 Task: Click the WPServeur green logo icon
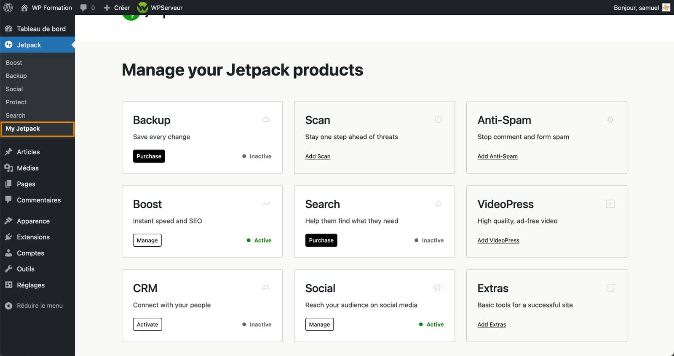coord(143,8)
